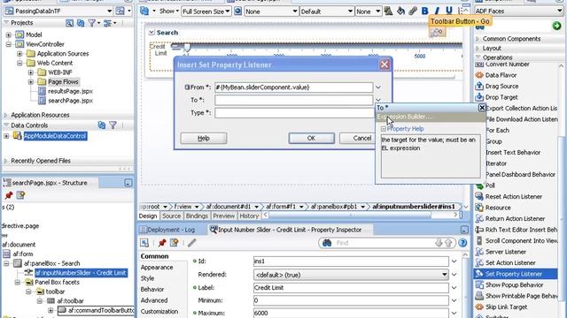Click the binoculars Find icon

click(x=327, y=243)
